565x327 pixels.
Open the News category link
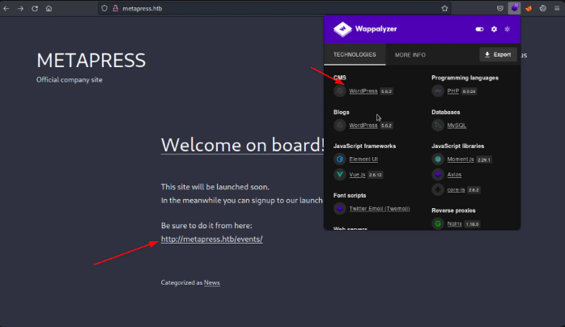pos(212,282)
